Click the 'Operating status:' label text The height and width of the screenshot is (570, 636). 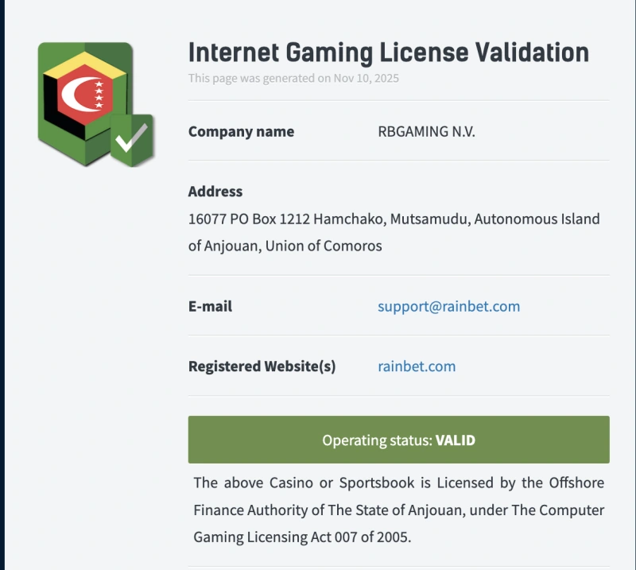pyautogui.click(x=377, y=440)
